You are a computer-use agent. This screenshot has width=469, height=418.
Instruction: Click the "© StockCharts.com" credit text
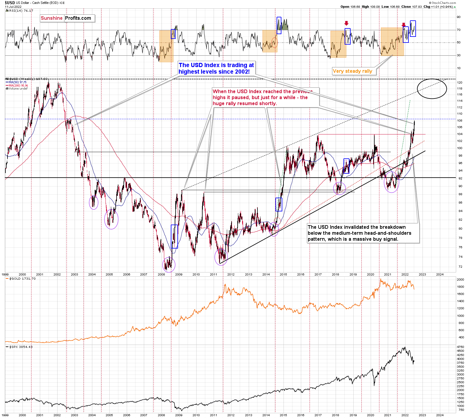pos(442,3)
